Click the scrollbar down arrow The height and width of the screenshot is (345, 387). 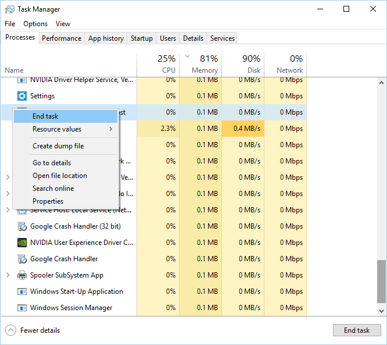click(381, 311)
